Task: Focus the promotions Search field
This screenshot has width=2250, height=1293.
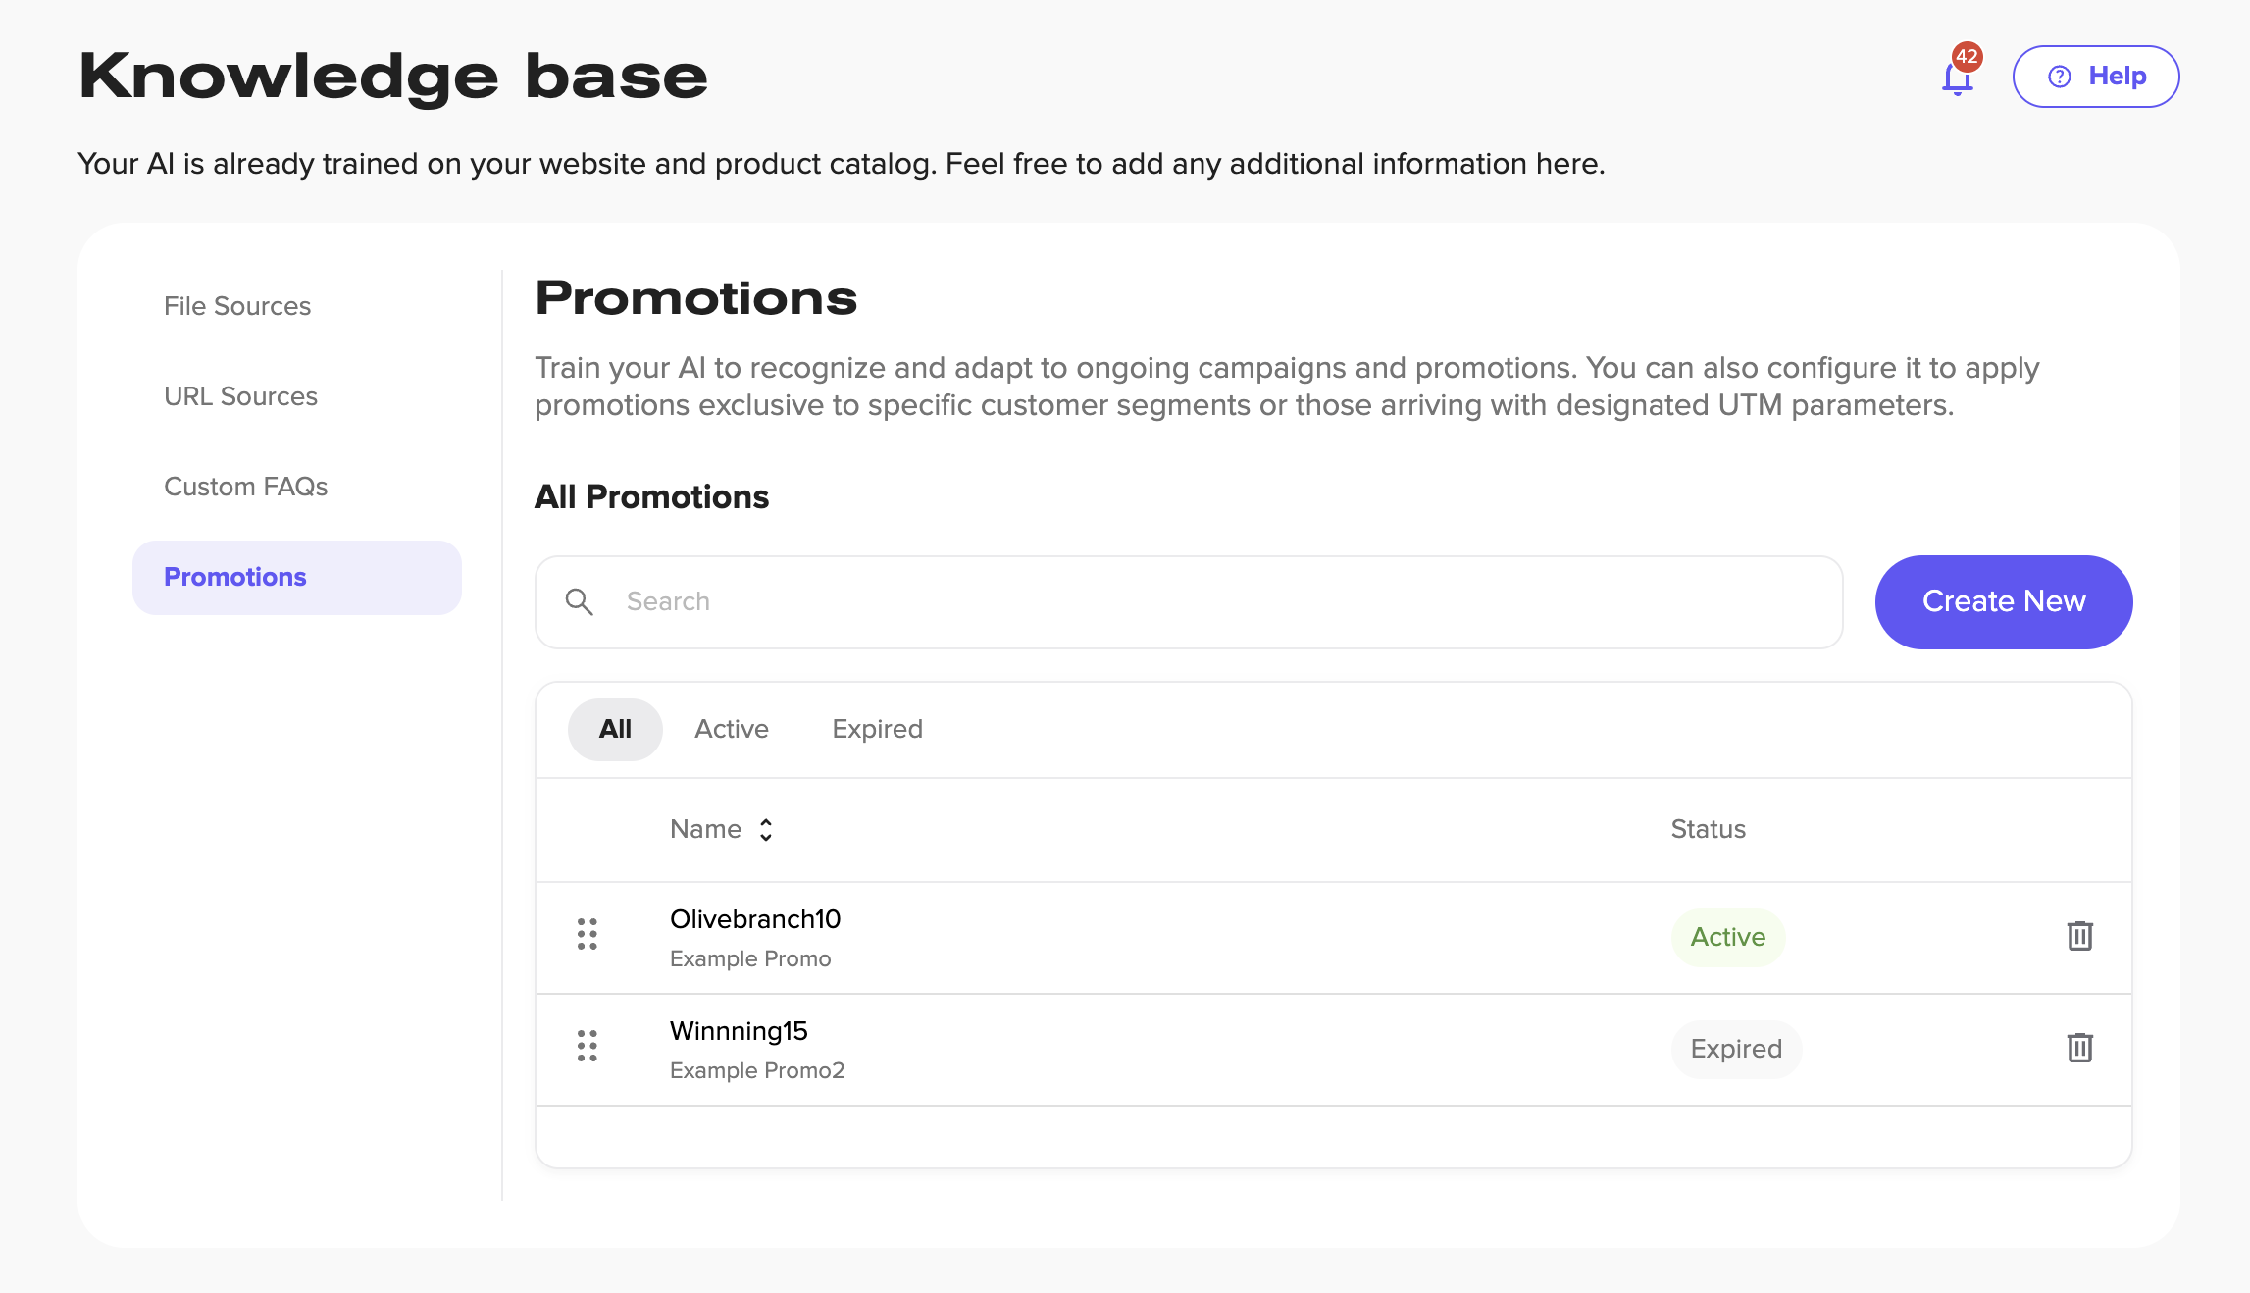Action: [x=1216, y=601]
